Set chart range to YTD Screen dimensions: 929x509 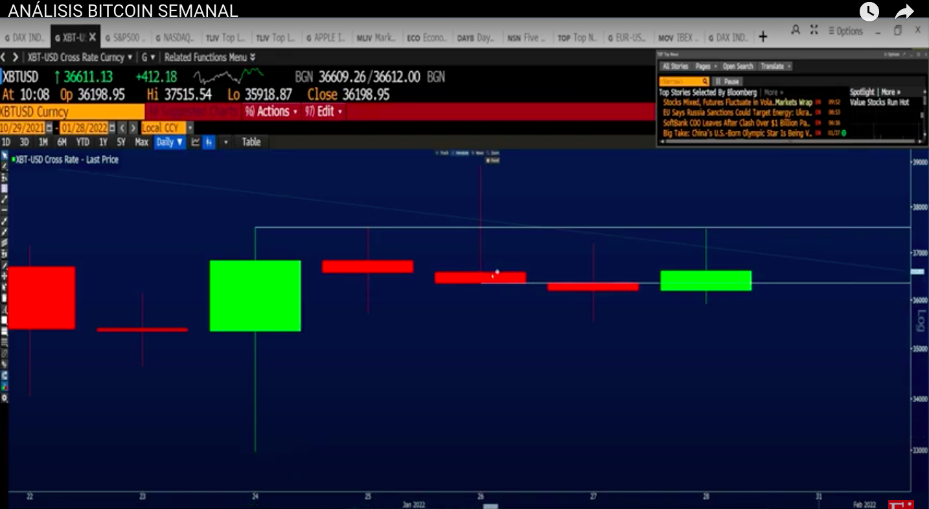[x=82, y=142]
